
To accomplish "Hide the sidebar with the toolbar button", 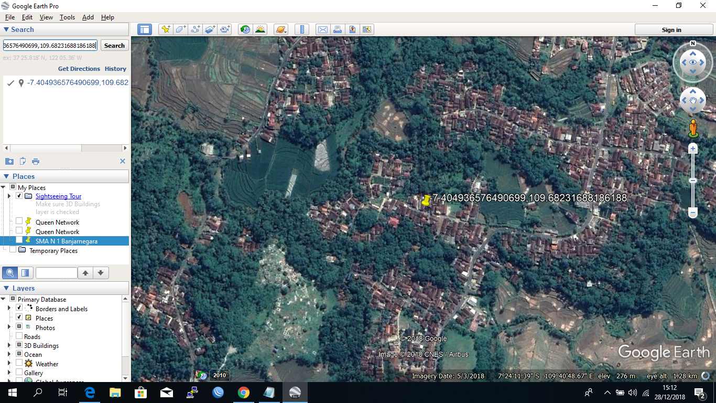I will [x=145, y=29].
